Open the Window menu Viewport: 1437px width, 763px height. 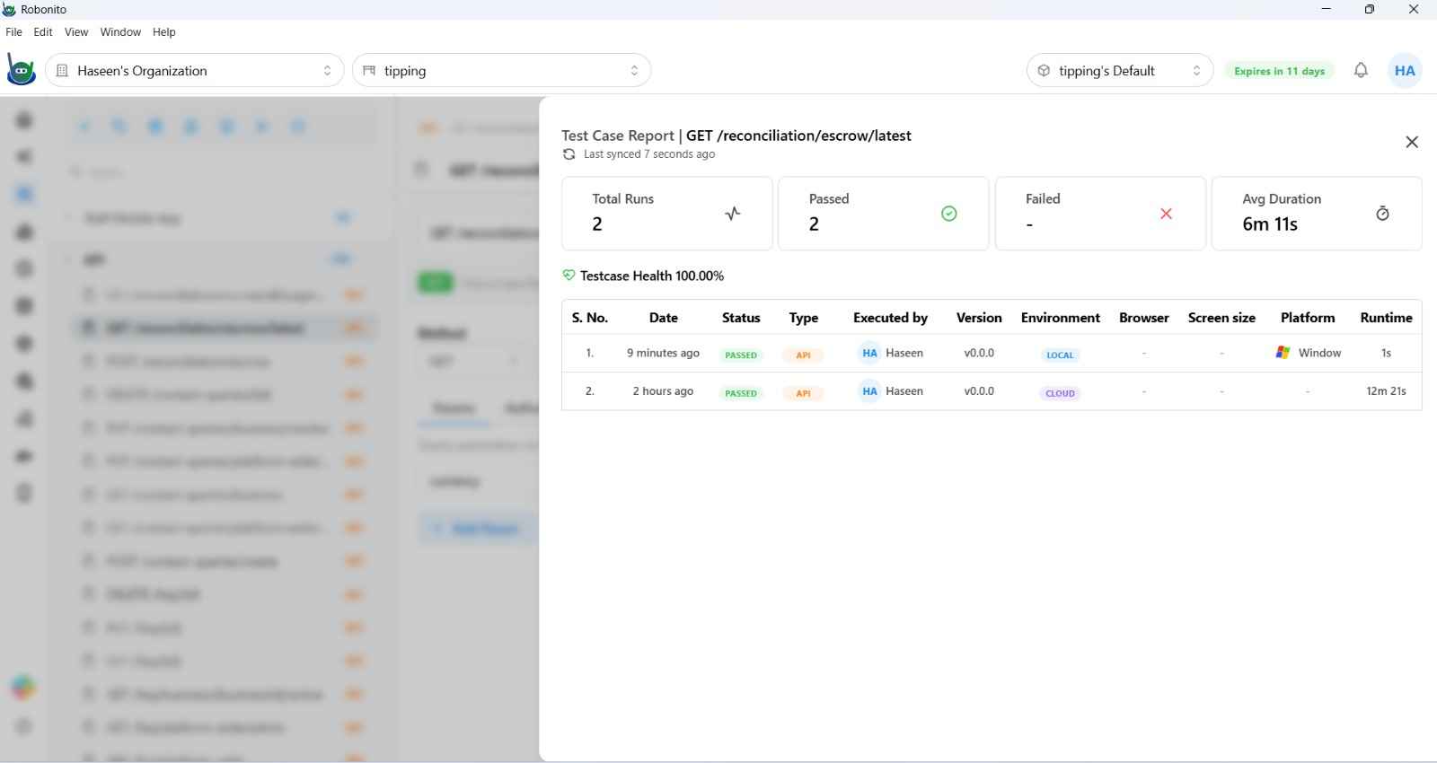120,31
